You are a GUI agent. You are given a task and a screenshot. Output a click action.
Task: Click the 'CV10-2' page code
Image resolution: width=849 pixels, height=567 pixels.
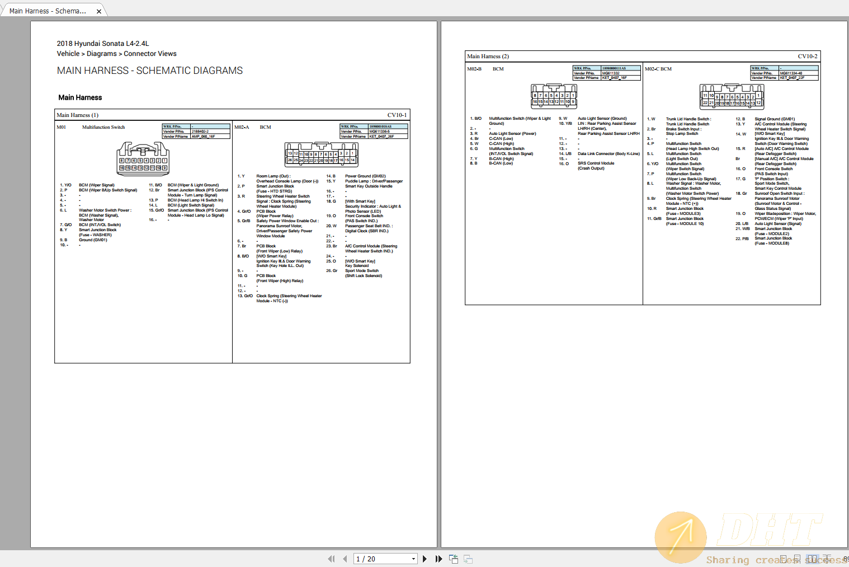tap(808, 56)
